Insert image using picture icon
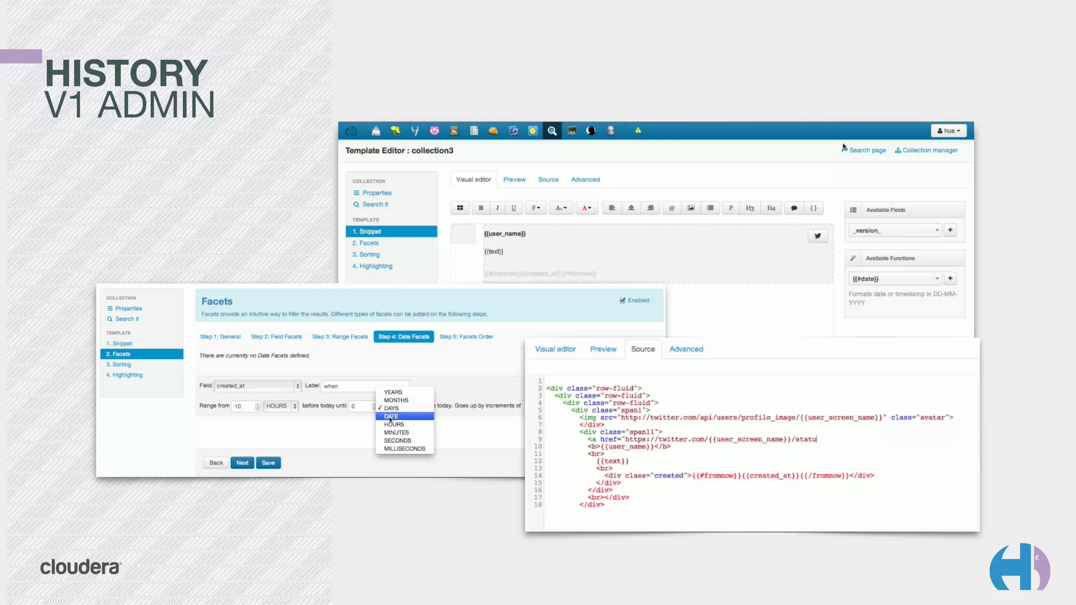Viewport: 1076px width, 605px height. click(x=690, y=208)
